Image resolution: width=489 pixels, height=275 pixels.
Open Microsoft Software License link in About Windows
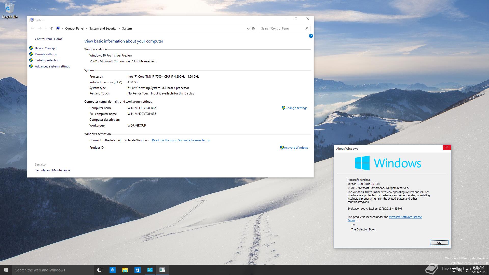pos(405,217)
